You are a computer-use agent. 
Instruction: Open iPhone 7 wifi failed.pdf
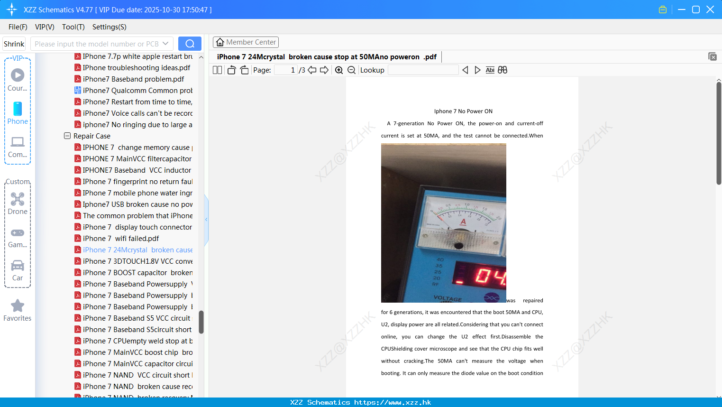click(117, 239)
